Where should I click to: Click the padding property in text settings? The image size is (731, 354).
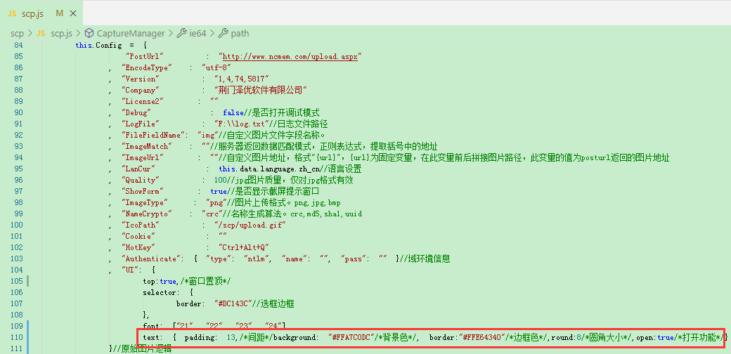201,336
